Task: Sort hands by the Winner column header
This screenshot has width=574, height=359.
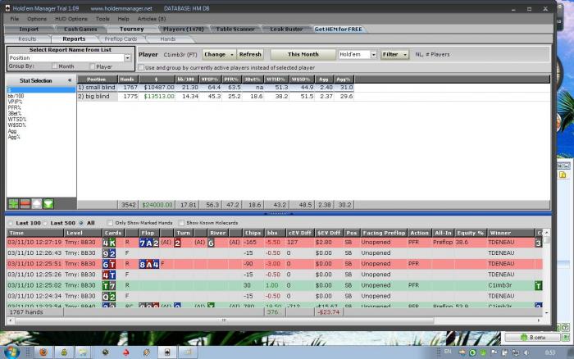Action: pos(511,233)
